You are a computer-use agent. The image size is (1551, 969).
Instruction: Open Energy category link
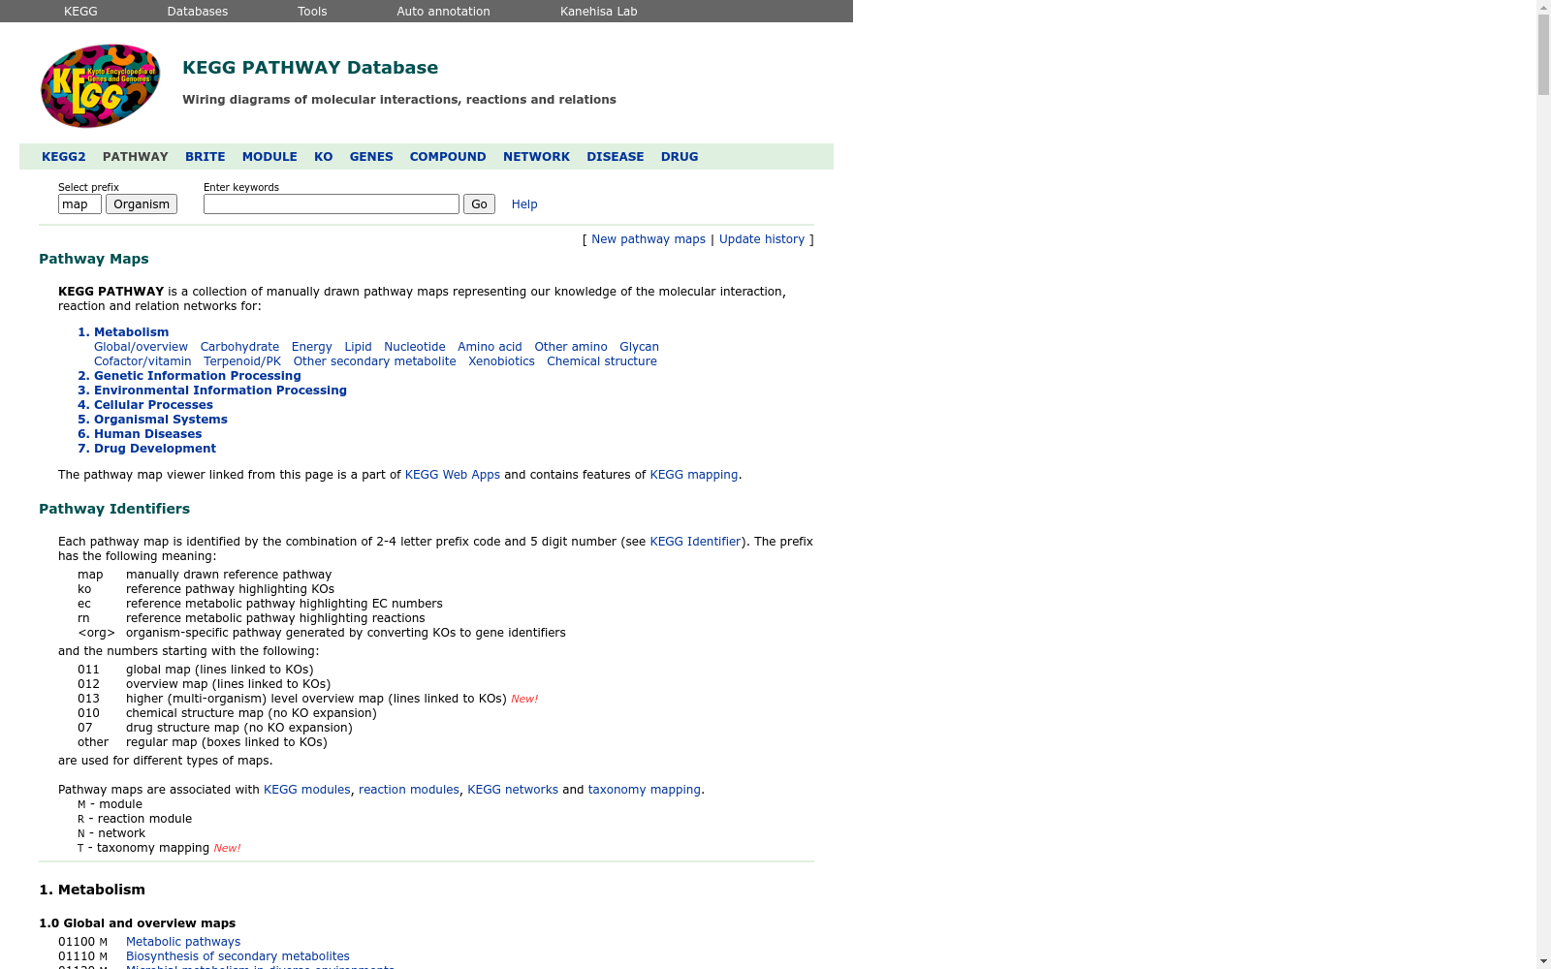click(x=312, y=347)
